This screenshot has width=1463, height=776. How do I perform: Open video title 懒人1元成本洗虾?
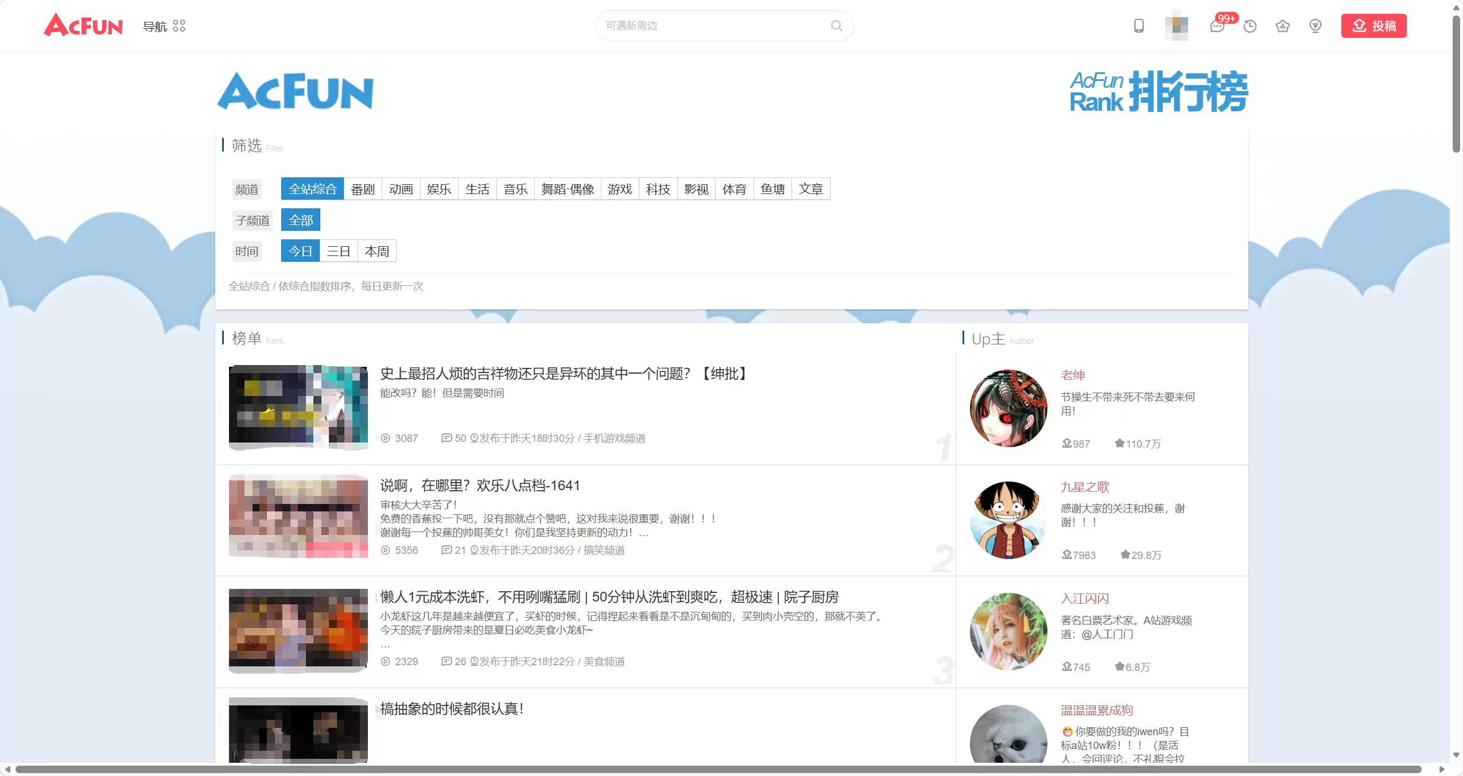tap(610, 597)
